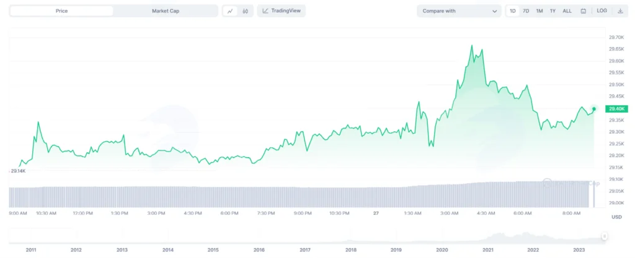Switch to the Market Cap tab
Image resolution: width=635 pixels, height=258 pixels.
(x=165, y=11)
